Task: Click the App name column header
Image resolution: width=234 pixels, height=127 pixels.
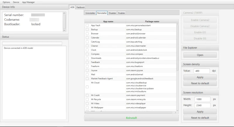Action: point(108,21)
